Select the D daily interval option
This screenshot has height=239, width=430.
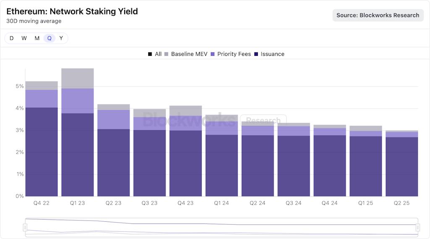[12, 38]
